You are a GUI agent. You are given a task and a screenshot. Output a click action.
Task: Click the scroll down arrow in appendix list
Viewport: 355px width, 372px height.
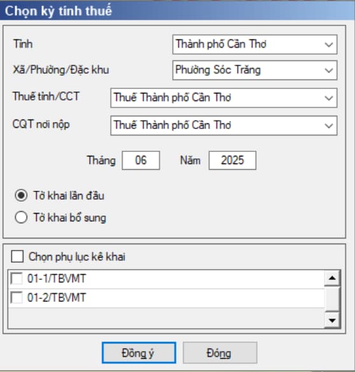pyautogui.click(x=332, y=320)
